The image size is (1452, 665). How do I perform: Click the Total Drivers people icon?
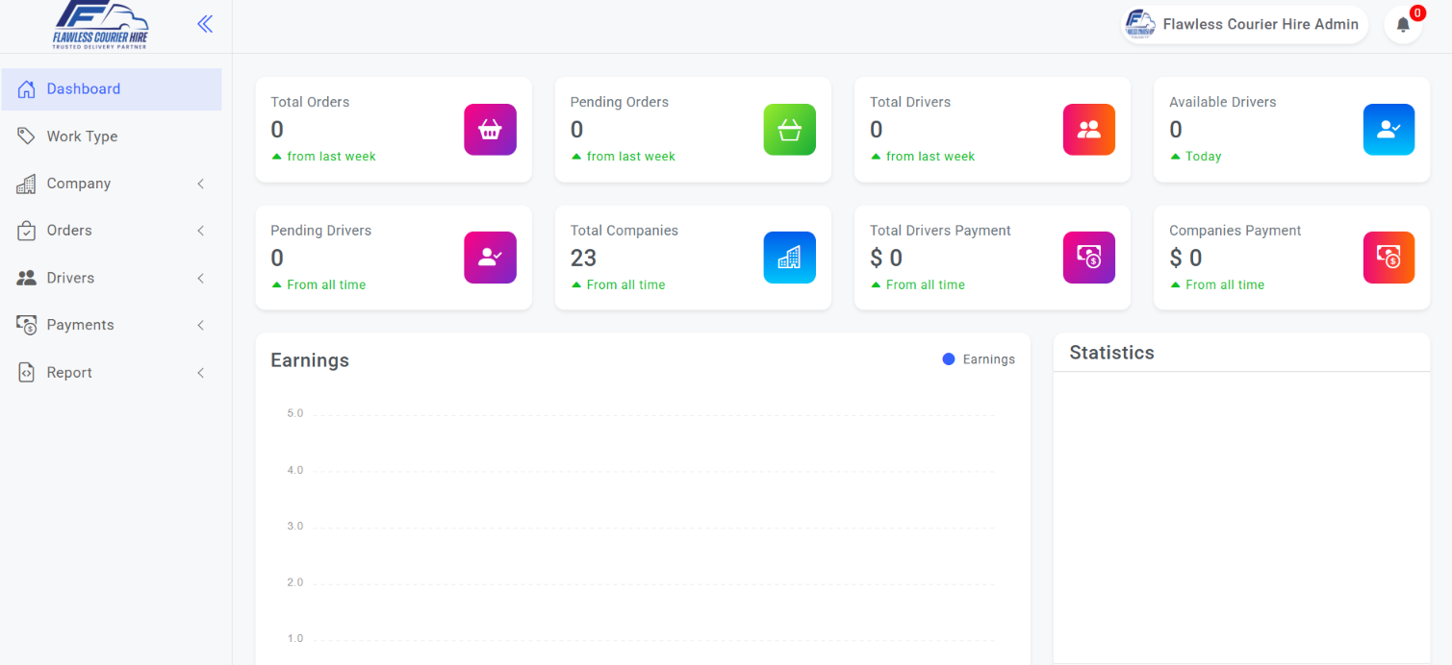pos(1088,130)
